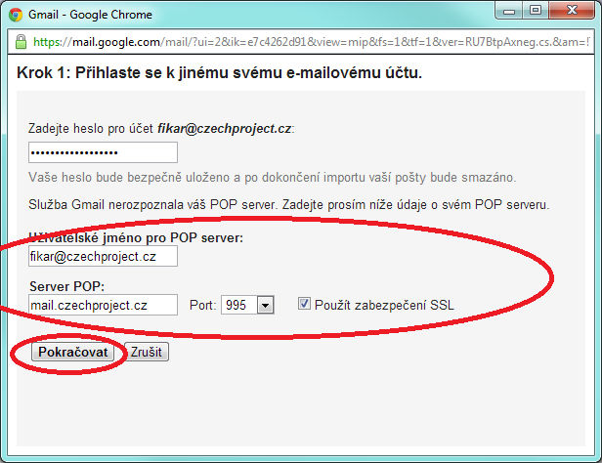Click the Chrome logo icon in title bar
Image resolution: width=602 pixels, height=463 pixels.
(16, 15)
